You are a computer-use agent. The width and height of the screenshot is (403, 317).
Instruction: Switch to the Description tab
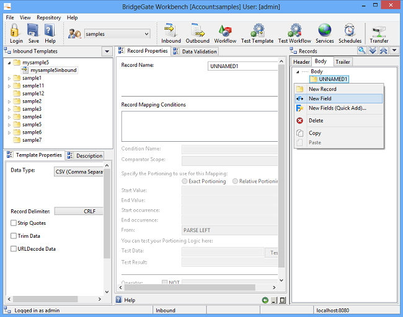click(x=85, y=155)
